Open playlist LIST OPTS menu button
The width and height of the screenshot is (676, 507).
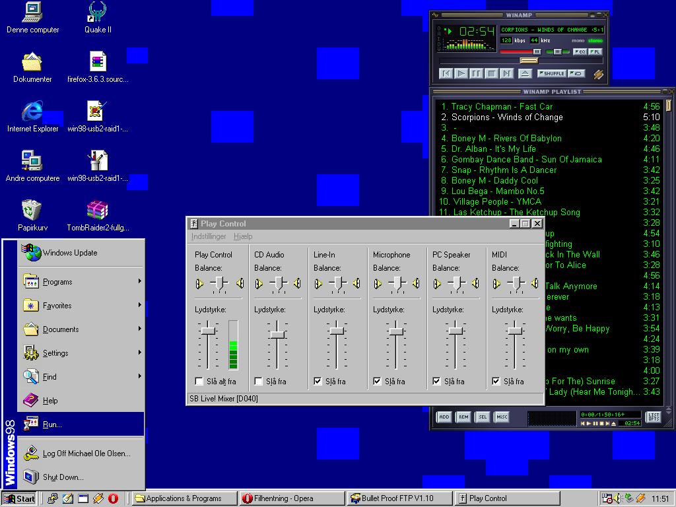[x=654, y=417]
